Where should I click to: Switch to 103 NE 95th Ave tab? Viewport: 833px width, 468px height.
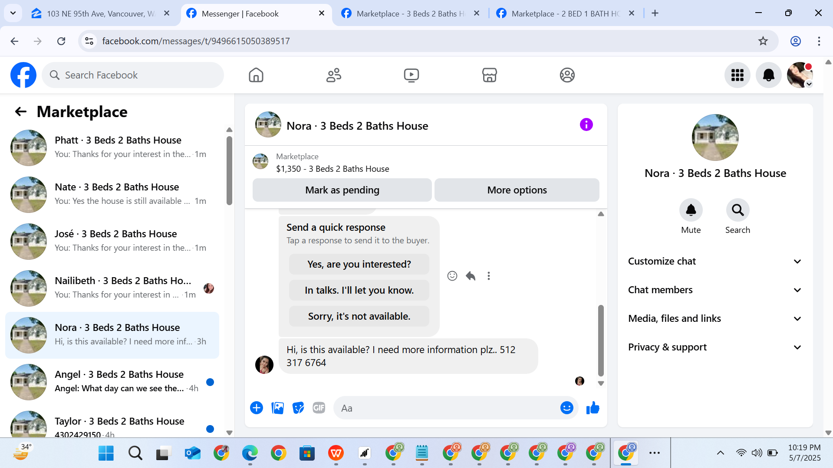[101, 13]
